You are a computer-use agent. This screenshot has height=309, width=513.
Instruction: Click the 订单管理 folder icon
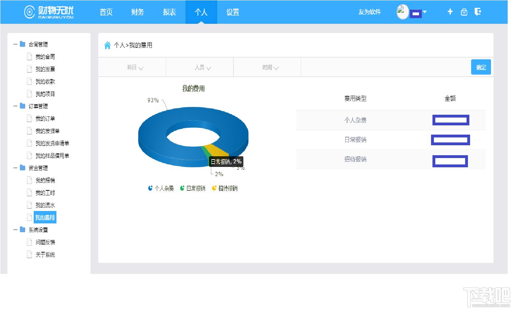point(23,106)
